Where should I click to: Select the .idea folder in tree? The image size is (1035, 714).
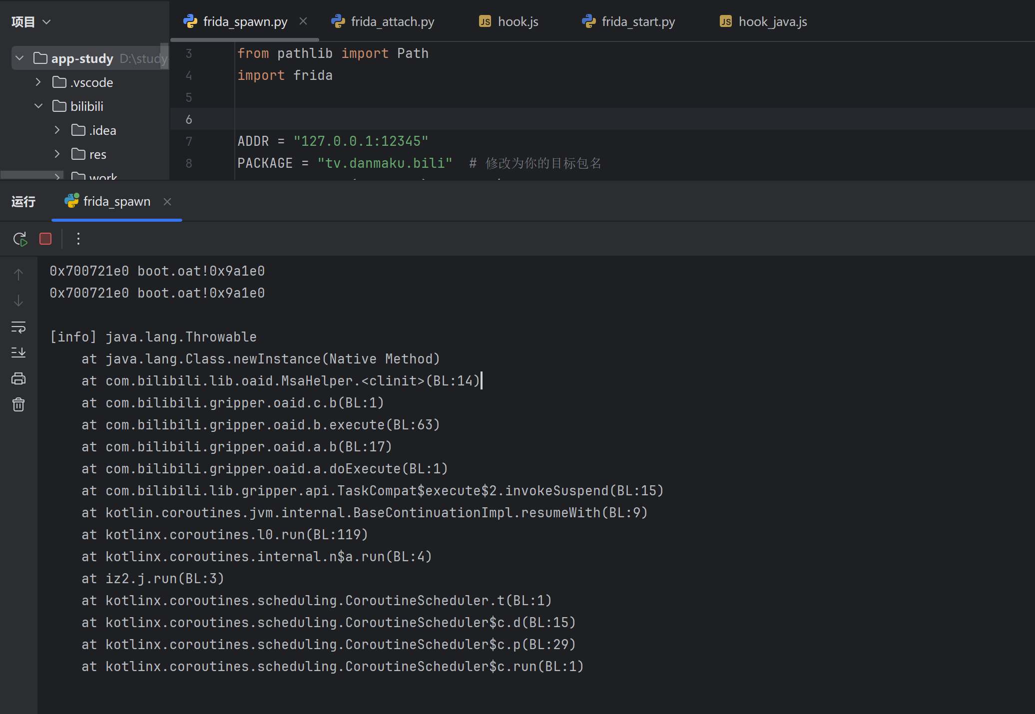(x=94, y=130)
